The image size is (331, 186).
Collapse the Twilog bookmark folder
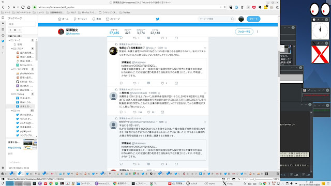[12, 94]
